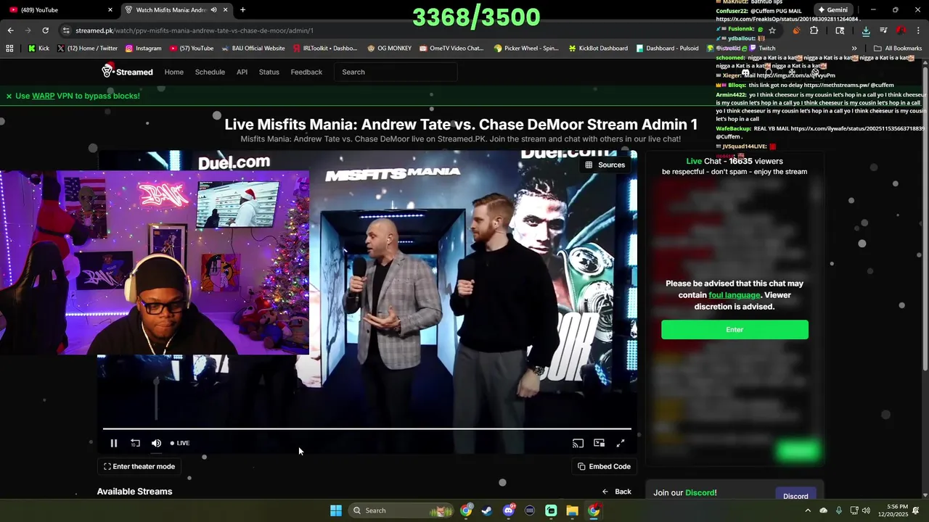
Task: Click the LIVE indicator in player controls
Action: (x=180, y=443)
